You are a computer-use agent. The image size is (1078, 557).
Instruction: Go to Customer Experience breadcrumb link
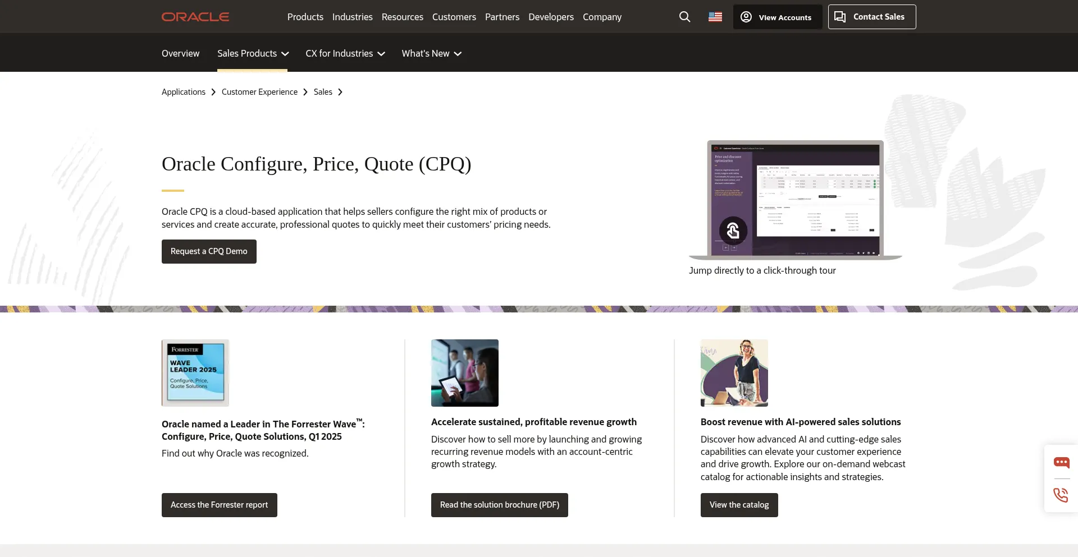point(259,92)
